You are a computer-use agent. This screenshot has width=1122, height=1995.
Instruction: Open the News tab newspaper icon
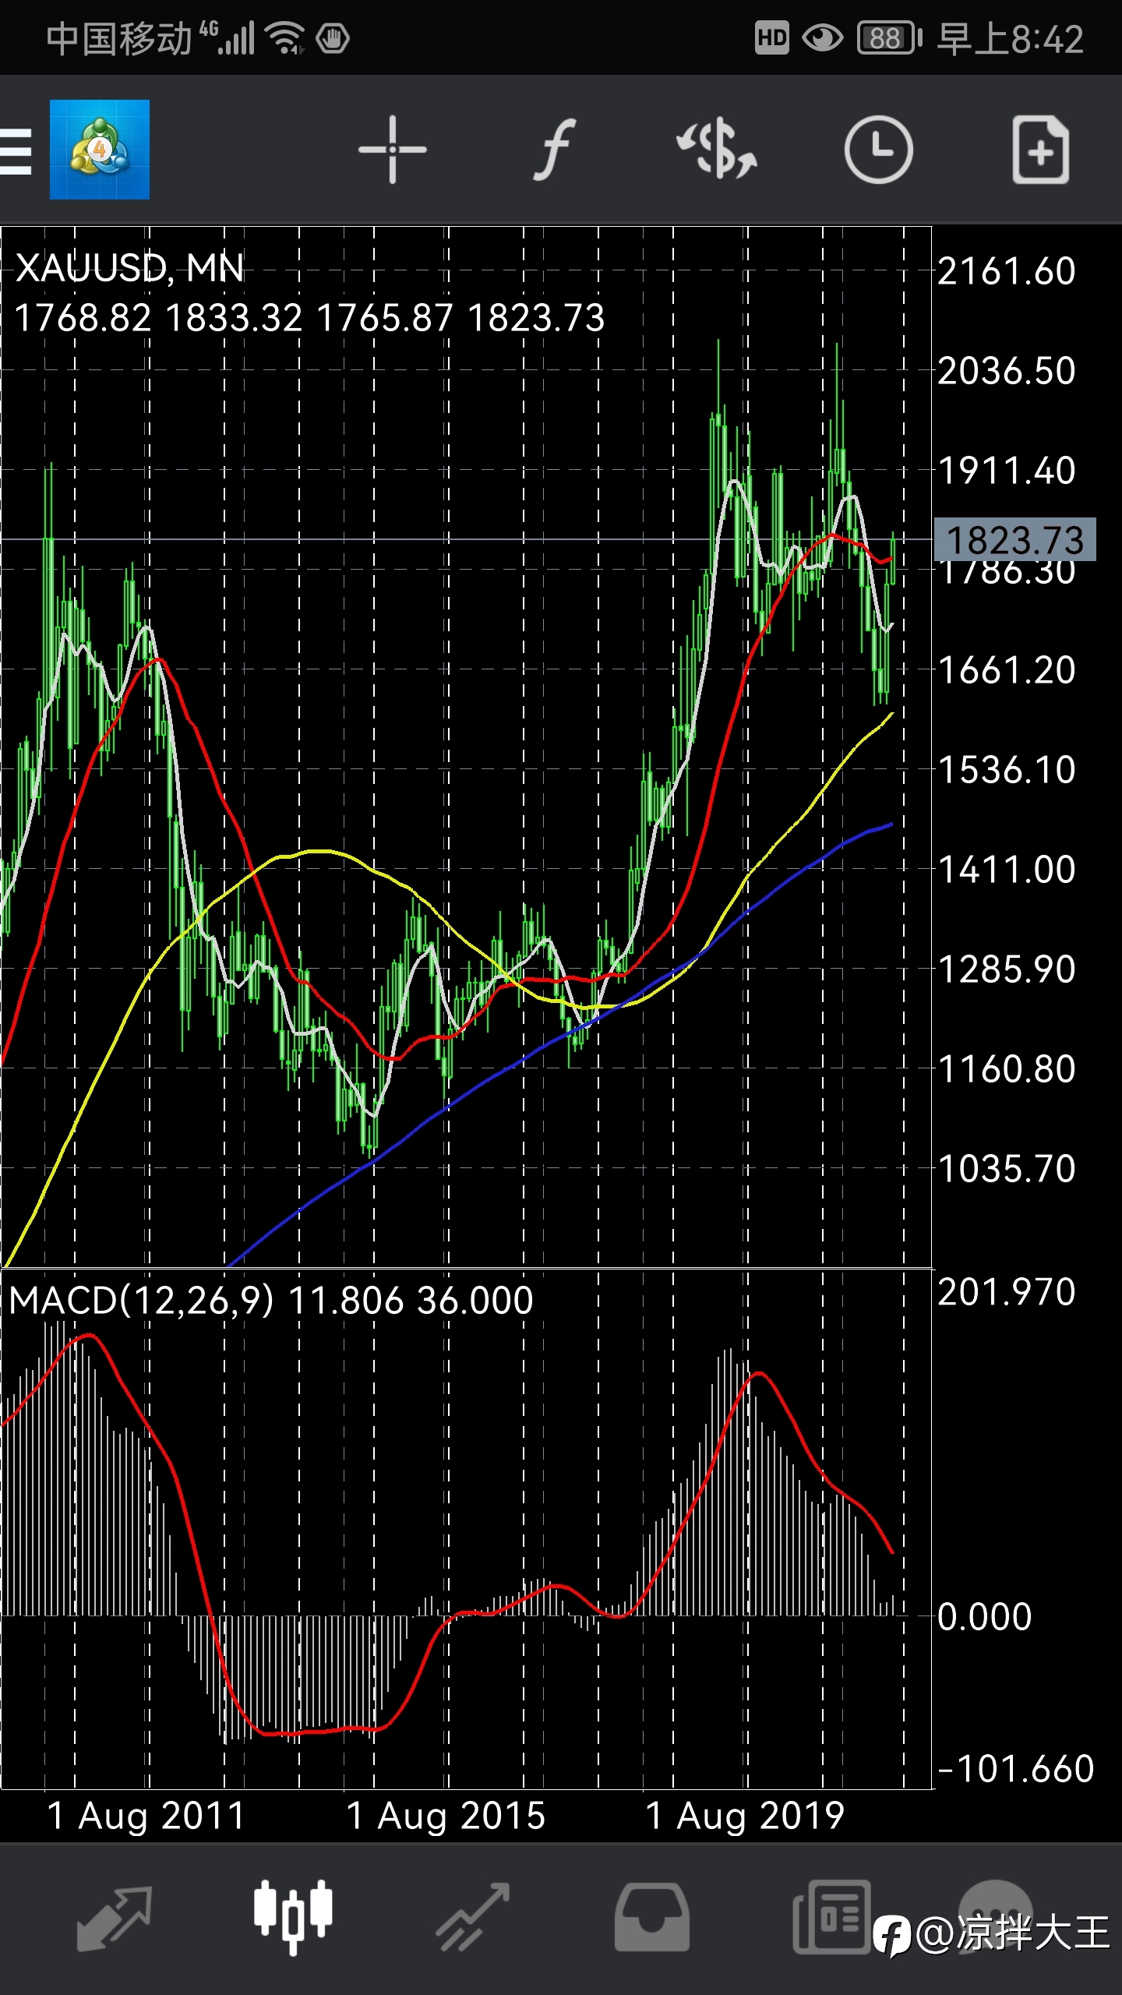(x=831, y=1918)
